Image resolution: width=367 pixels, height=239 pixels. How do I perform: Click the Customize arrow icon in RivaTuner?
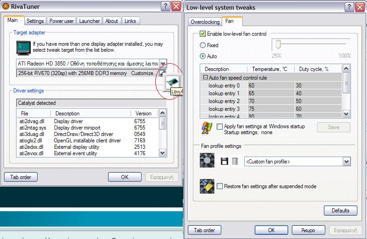coord(162,73)
